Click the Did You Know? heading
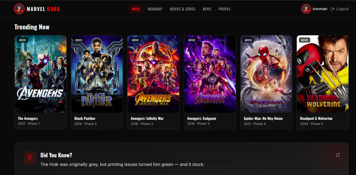Screen dimensions: 356x175 point(56,155)
